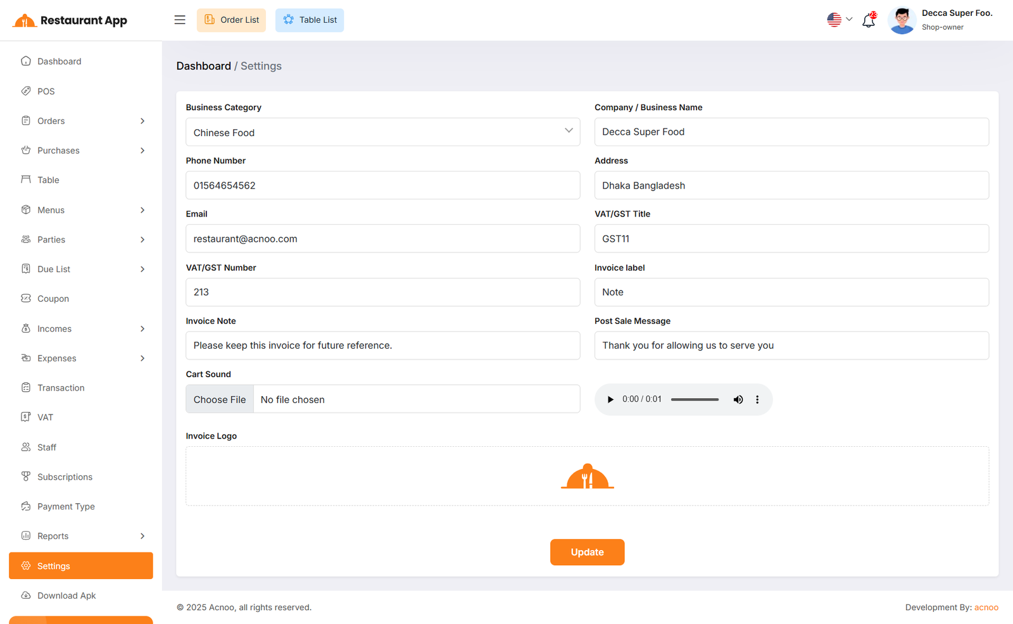Open the notifications bell
Image resolution: width=1013 pixels, height=624 pixels.
tap(869, 20)
